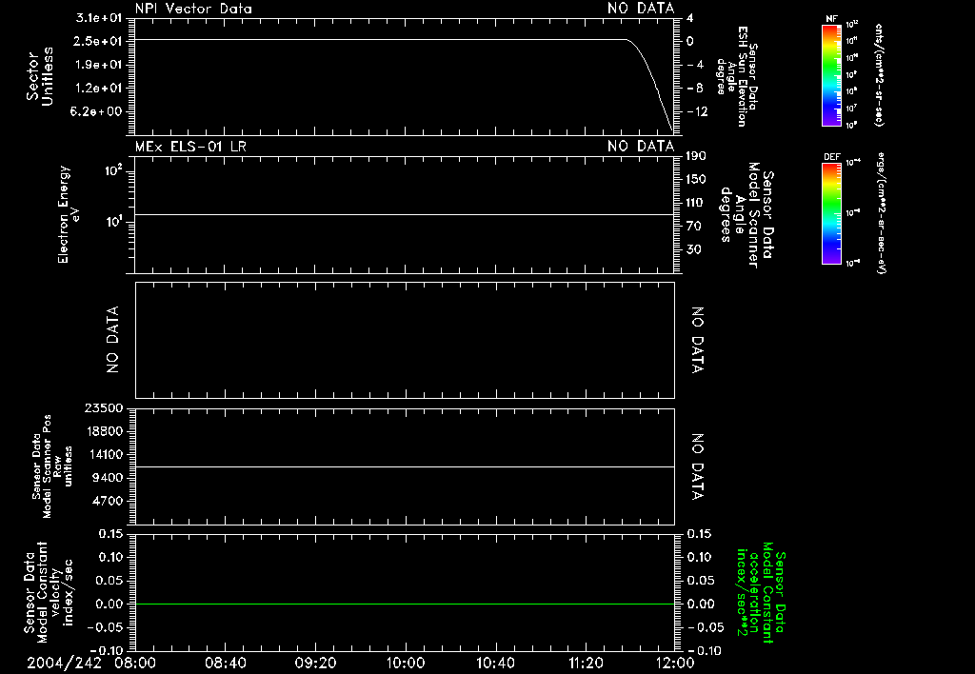Click the '10:40' time axis label
Viewport: 975px width, 674px height.
(x=495, y=663)
